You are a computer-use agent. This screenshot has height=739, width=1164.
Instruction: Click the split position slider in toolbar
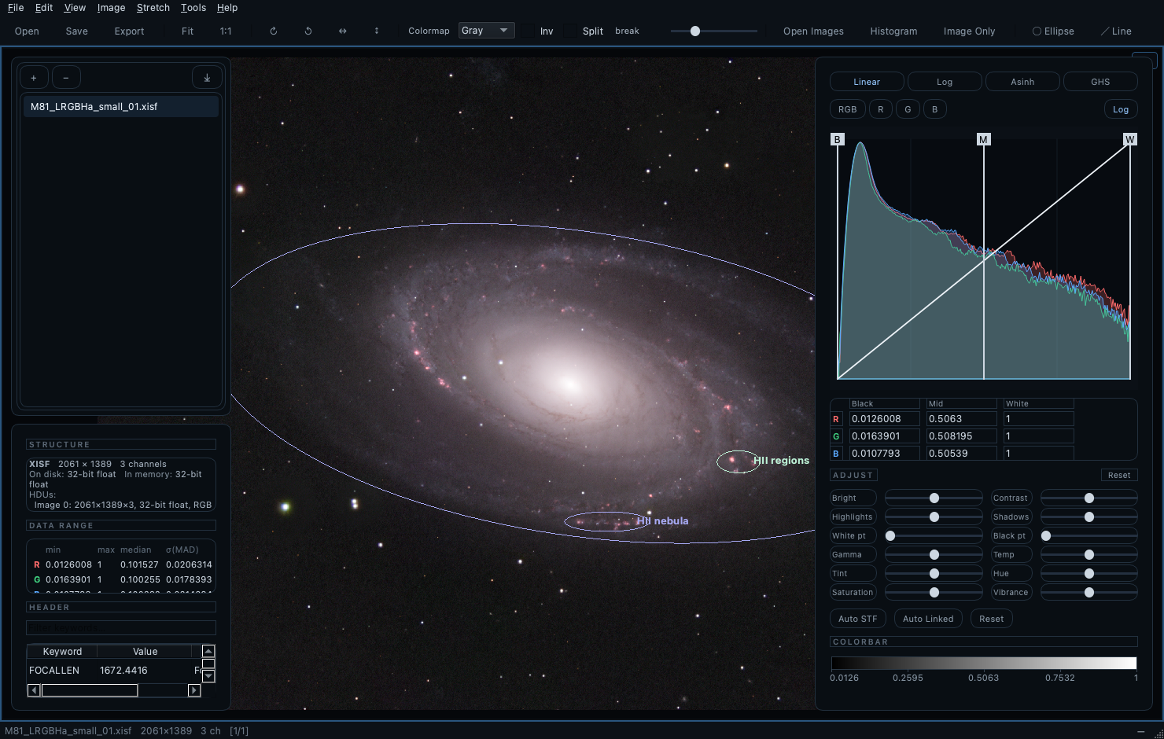(x=713, y=31)
